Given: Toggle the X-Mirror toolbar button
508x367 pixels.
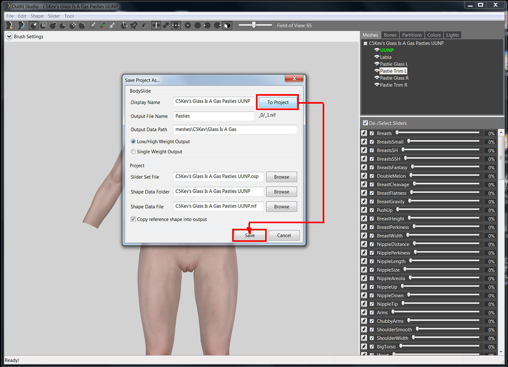Looking at the screenshot, I should tap(156, 25).
